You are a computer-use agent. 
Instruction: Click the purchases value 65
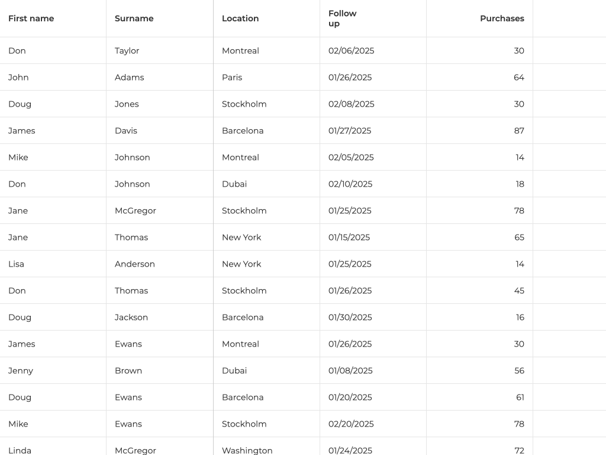click(519, 238)
